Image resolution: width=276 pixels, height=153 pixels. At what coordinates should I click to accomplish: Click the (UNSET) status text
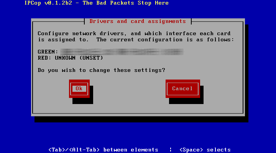(91, 58)
